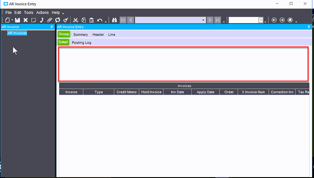Click the Undo arrow icon

pyautogui.click(x=100, y=20)
